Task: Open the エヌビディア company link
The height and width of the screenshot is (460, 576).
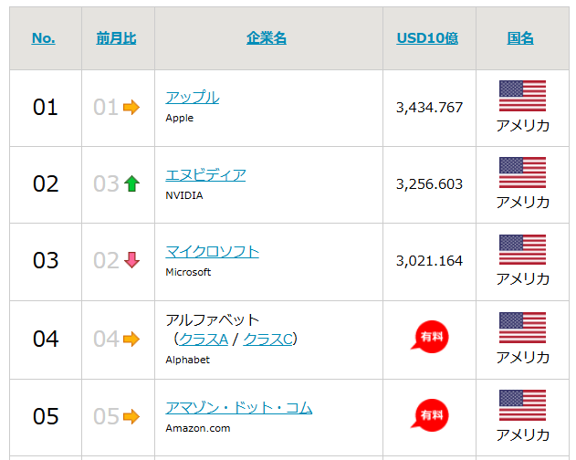Action: point(205,174)
